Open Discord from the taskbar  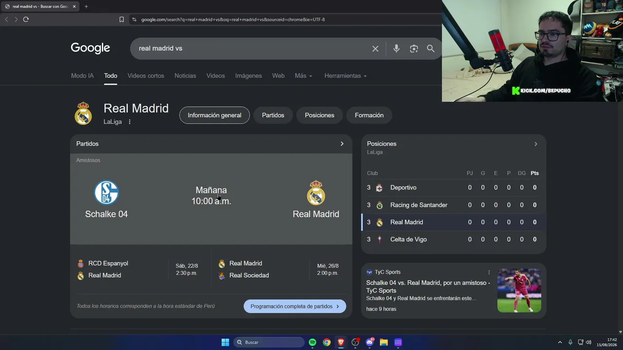(369, 342)
